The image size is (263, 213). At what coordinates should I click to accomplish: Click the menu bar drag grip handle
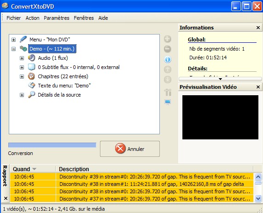(x=2, y=18)
